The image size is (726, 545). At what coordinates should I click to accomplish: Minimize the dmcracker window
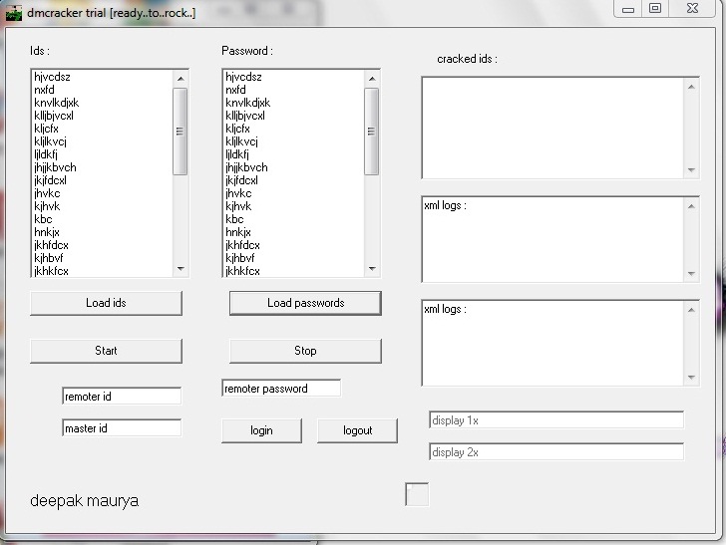point(628,8)
